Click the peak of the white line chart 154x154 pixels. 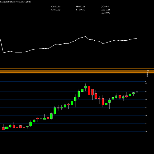tap(86, 36)
